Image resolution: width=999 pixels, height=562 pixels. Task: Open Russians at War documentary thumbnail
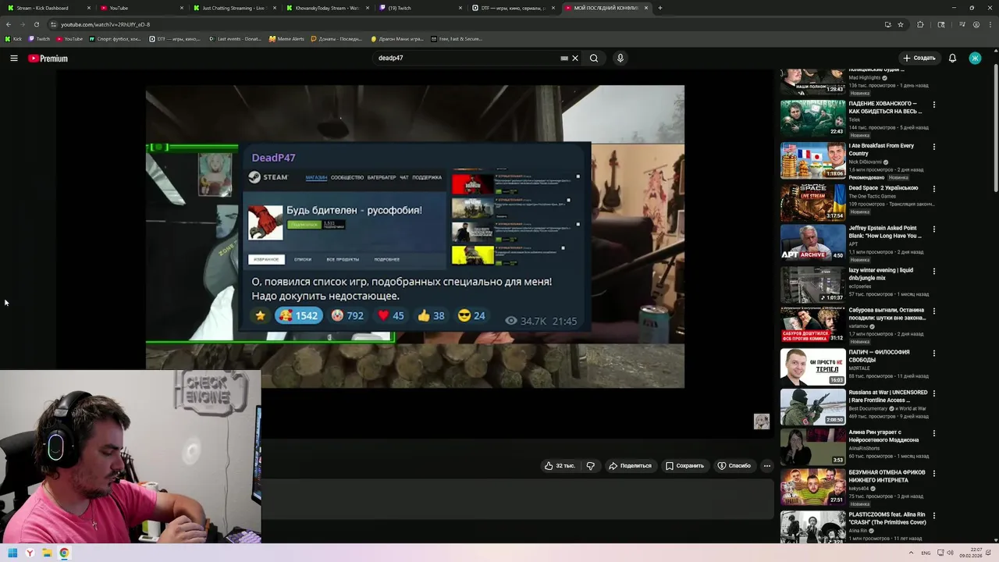[x=812, y=407]
